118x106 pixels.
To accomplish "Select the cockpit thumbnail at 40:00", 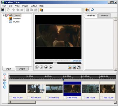I will click(x=54, y=89).
